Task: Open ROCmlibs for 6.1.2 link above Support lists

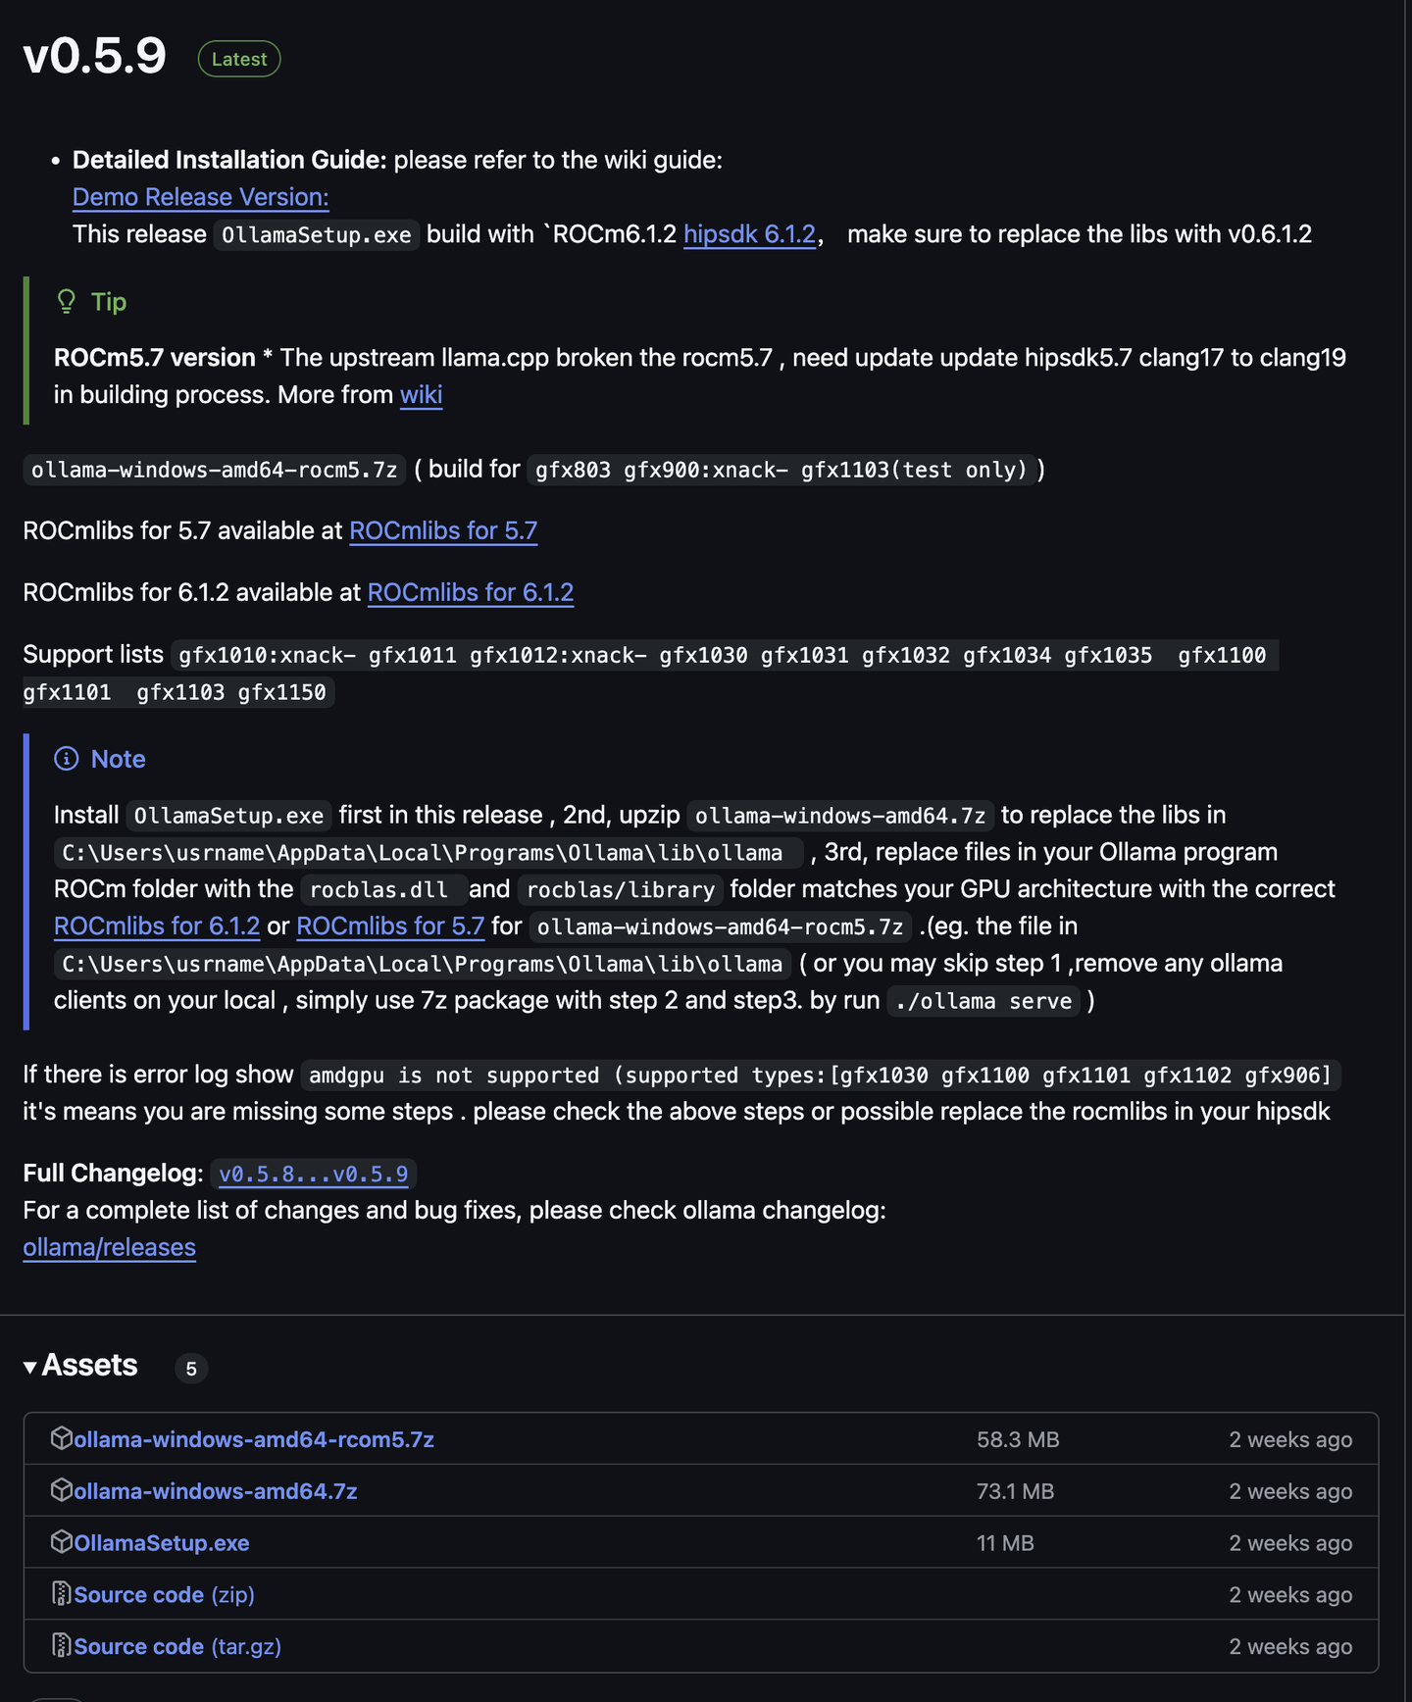Action: point(470,592)
